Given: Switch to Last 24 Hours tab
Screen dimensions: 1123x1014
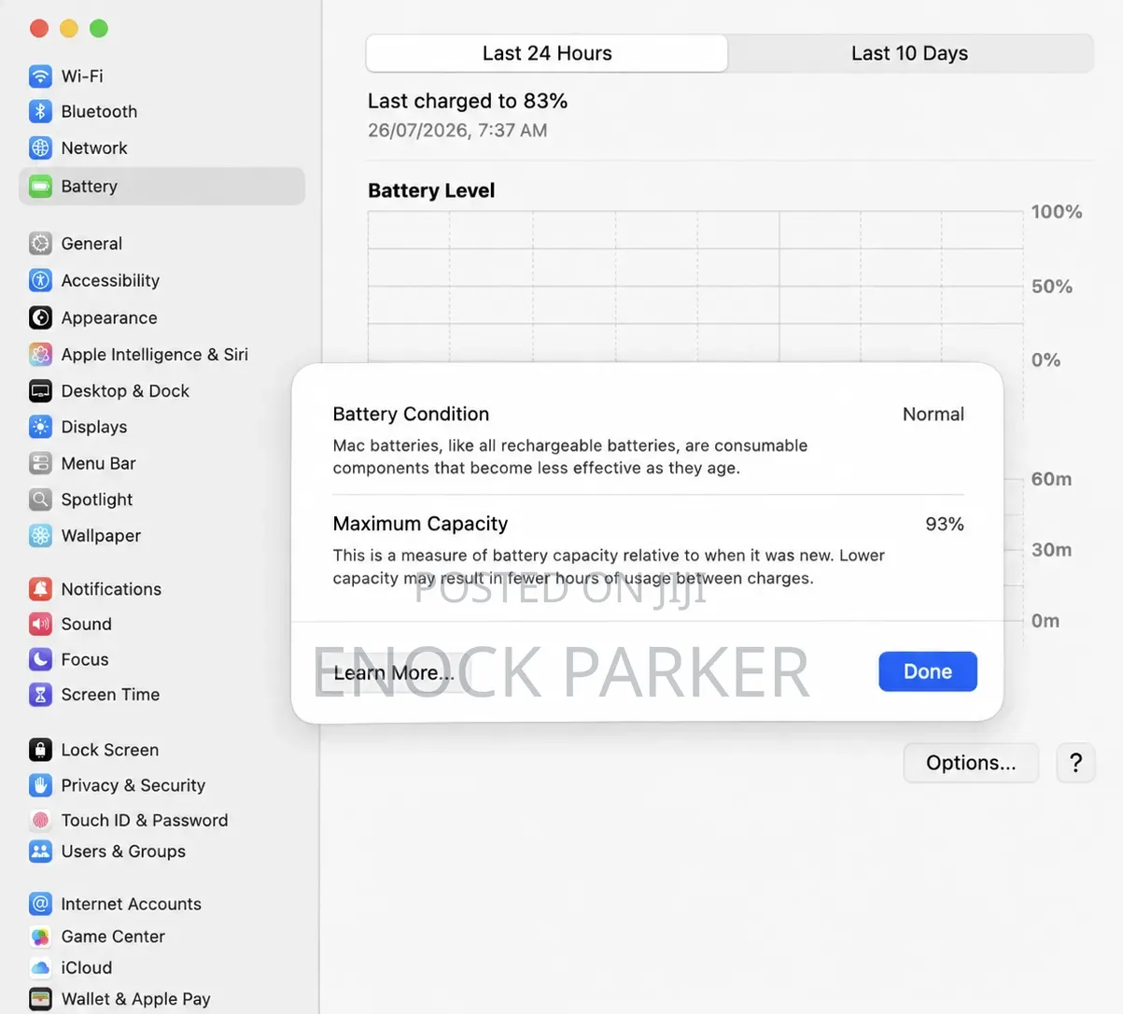Looking at the screenshot, I should tap(547, 53).
